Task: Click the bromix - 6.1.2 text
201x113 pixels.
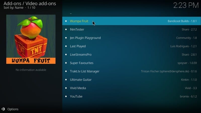Action: pyautogui.click(x=188, y=96)
